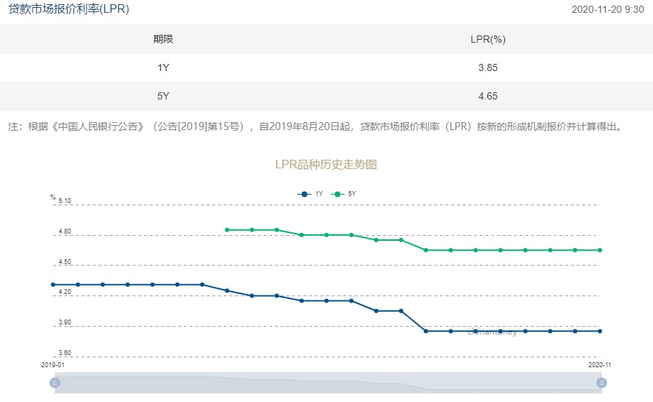Click the LPR(%) column header
The width and height of the screenshot is (653, 402).
[488, 39]
